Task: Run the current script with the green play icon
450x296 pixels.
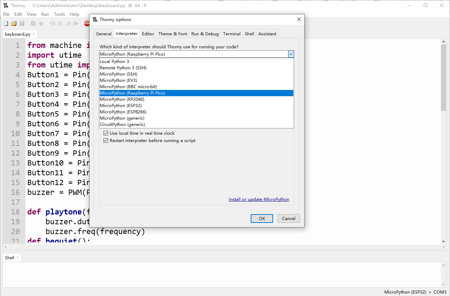Action: click(33, 23)
